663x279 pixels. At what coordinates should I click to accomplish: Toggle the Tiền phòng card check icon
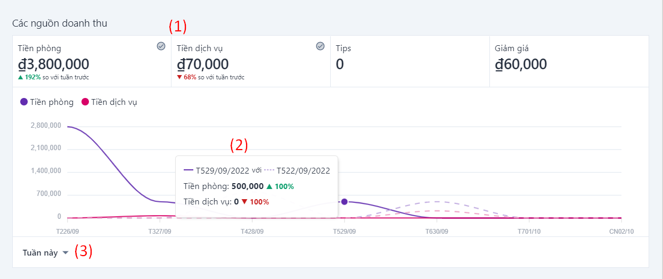[x=161, y=46]
